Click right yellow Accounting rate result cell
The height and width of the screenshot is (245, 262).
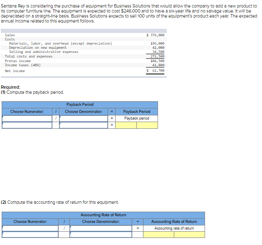pyautogui.click(x=189, y=235)
